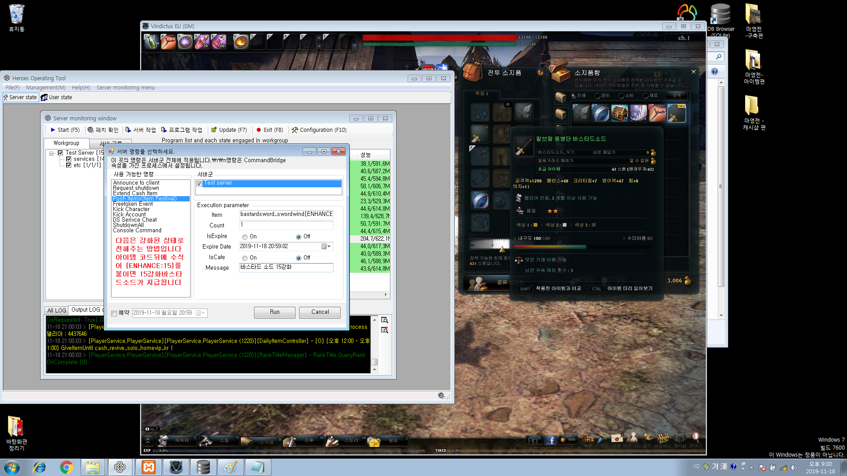Open help icon in battle inventory panel
This screenshot has height=476, width=847.
[x=540, y=73]
